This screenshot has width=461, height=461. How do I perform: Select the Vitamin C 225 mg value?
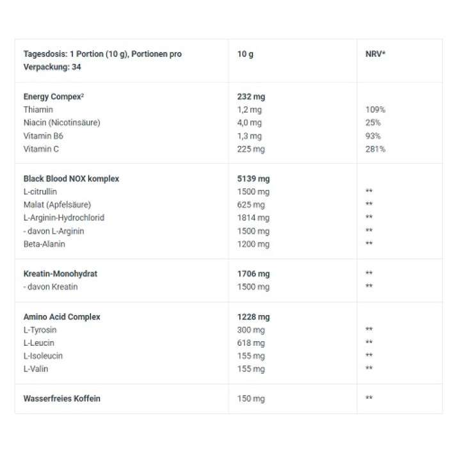click(x=250, y=149)
